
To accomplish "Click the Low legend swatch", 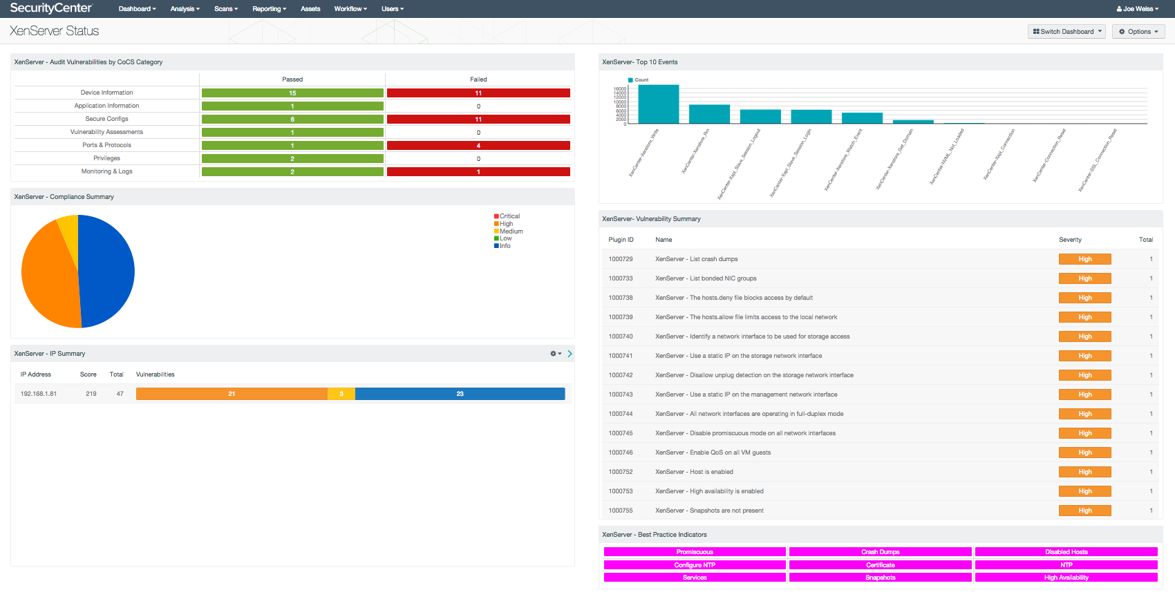I will tap(496, 239).
